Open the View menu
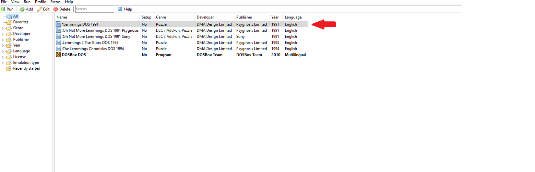Screen dimensions: 535x172 point(15,2)
